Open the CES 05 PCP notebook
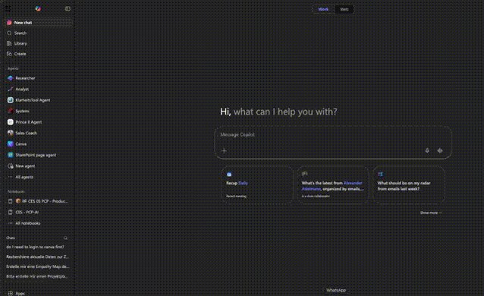 [38, 201]
